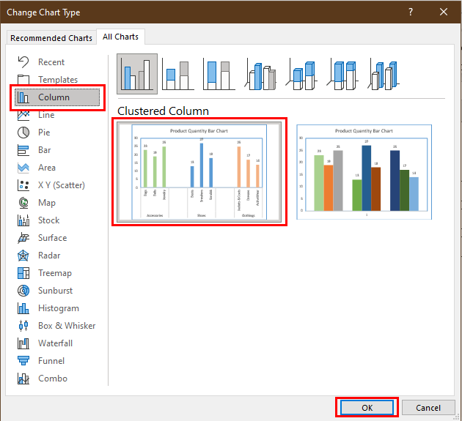This screenshot has width=462, height=421.
Task: Select the first clustered column preview thumbnail
Action: [199, 172]
